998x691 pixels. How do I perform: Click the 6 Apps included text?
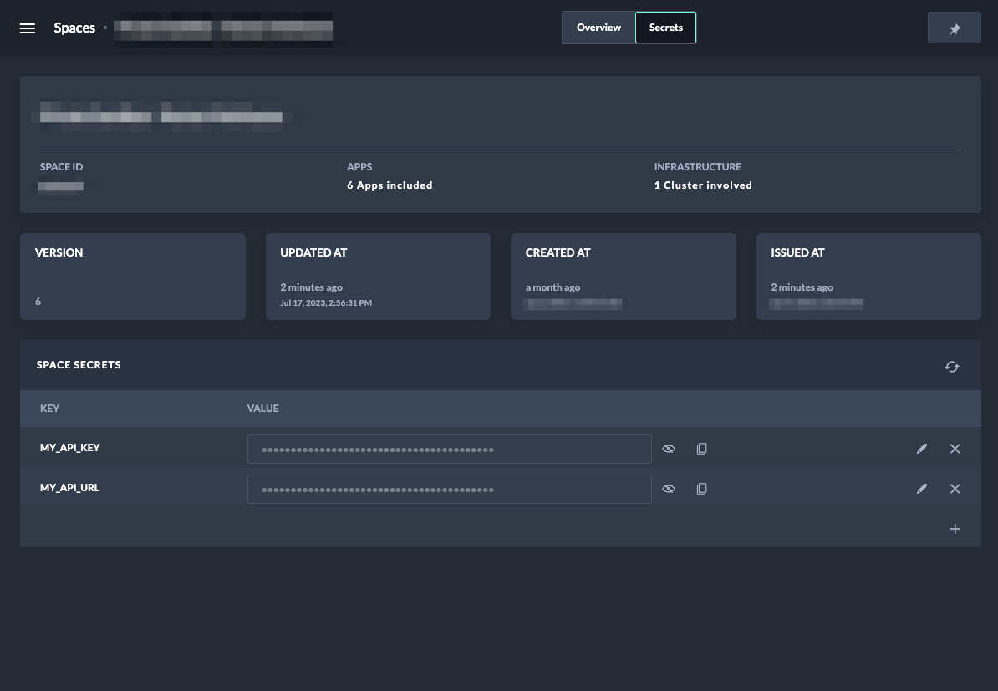390,185
